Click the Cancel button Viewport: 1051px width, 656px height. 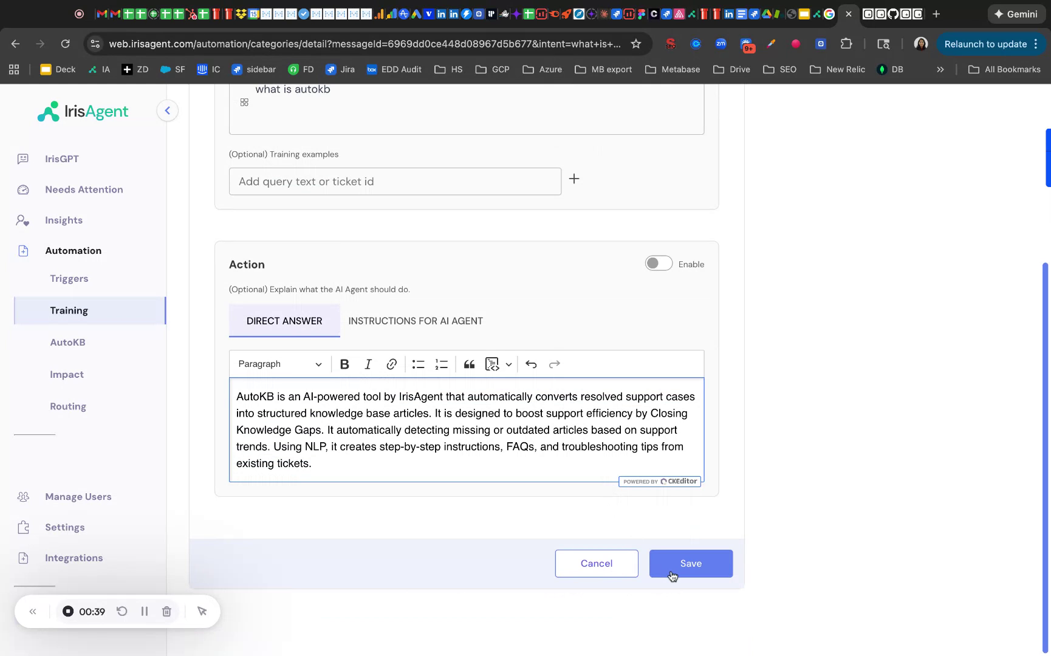(x=597, y=563)
